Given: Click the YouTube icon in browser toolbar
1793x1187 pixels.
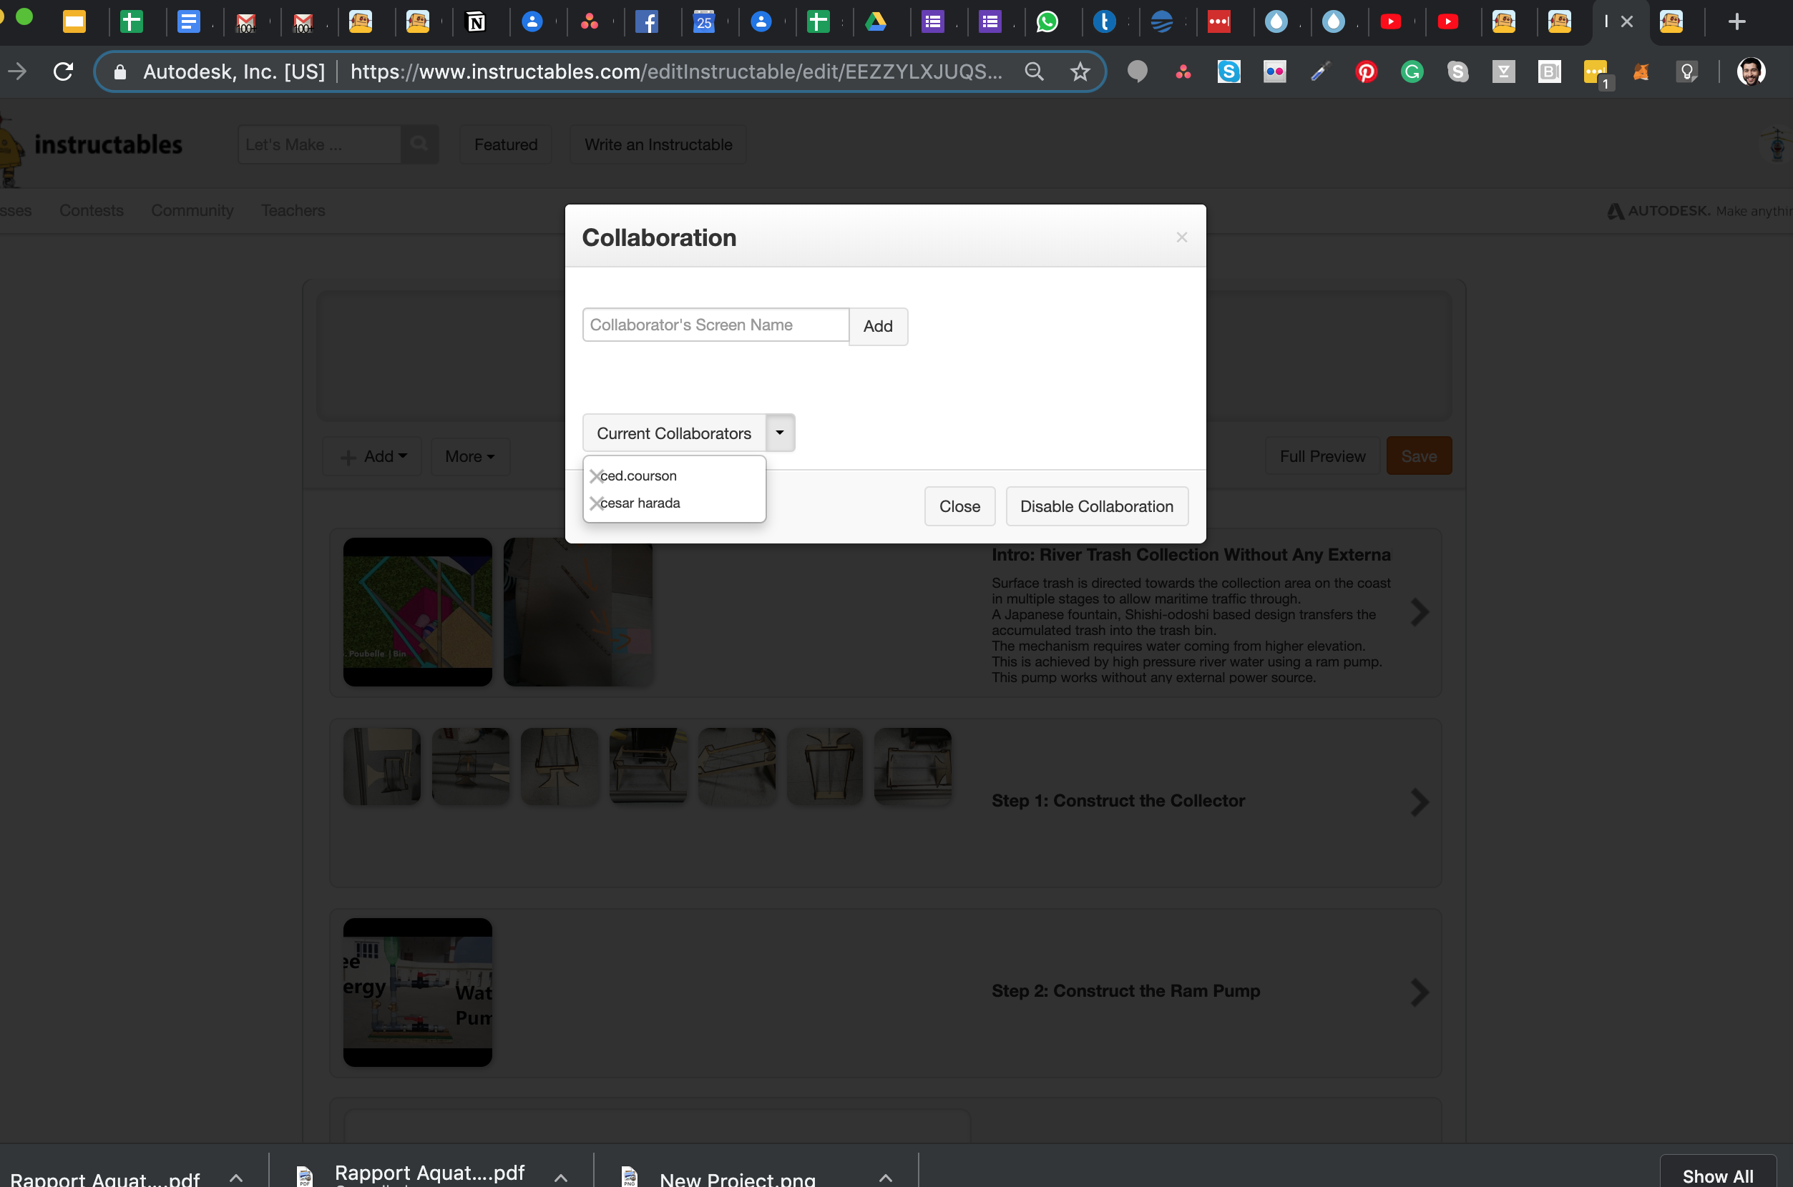Looking at the screenshot, I should [x=1390, y=21].
